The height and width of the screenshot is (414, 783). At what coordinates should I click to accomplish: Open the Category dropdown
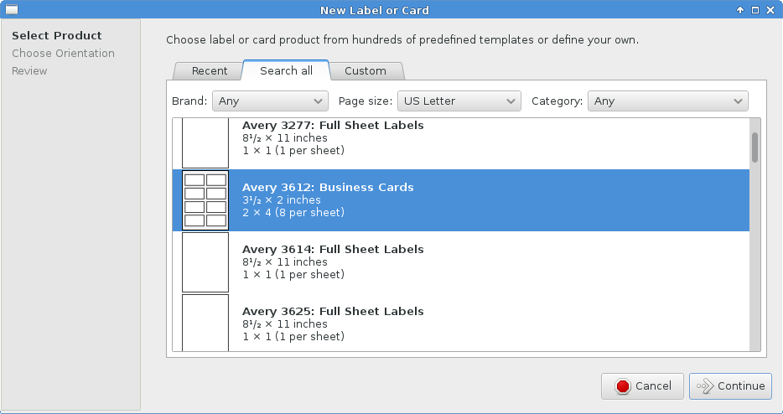667,101
